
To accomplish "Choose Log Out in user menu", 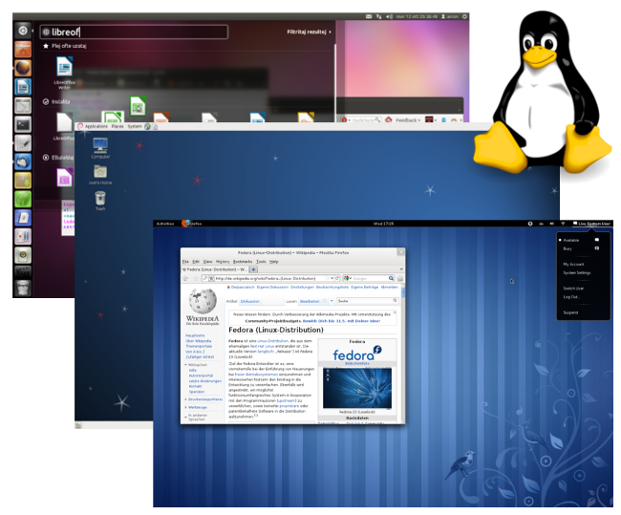I will point(571,296).
